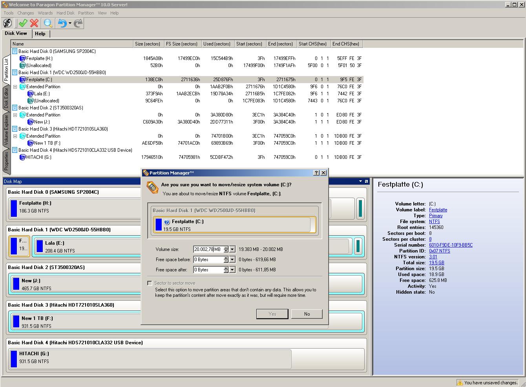
Task: Collapse Extended Partition under Hard Disk 3
Action: pyautogui.click(x=15, y=136)
